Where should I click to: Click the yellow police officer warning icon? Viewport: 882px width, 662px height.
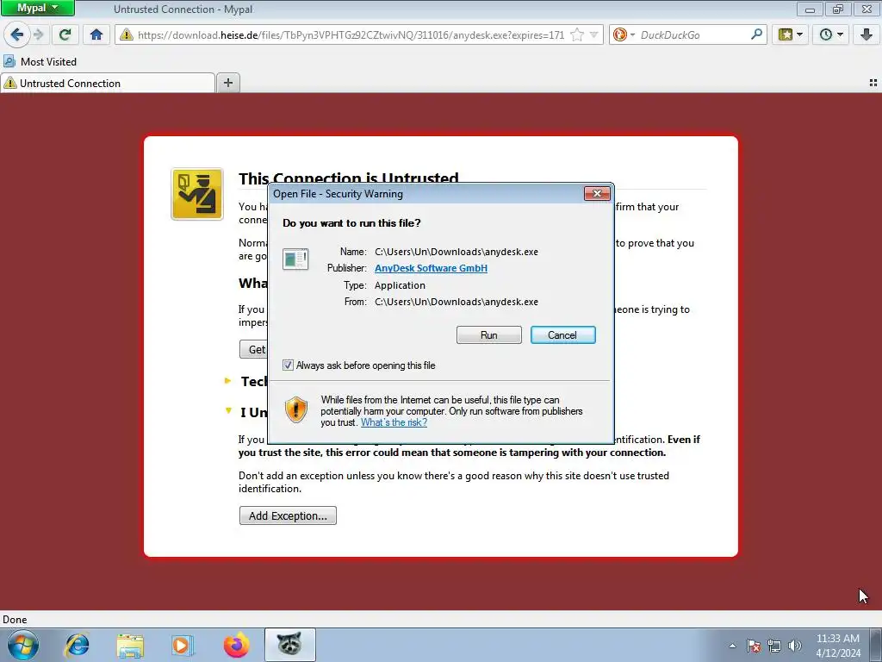(x=197, y=194)
